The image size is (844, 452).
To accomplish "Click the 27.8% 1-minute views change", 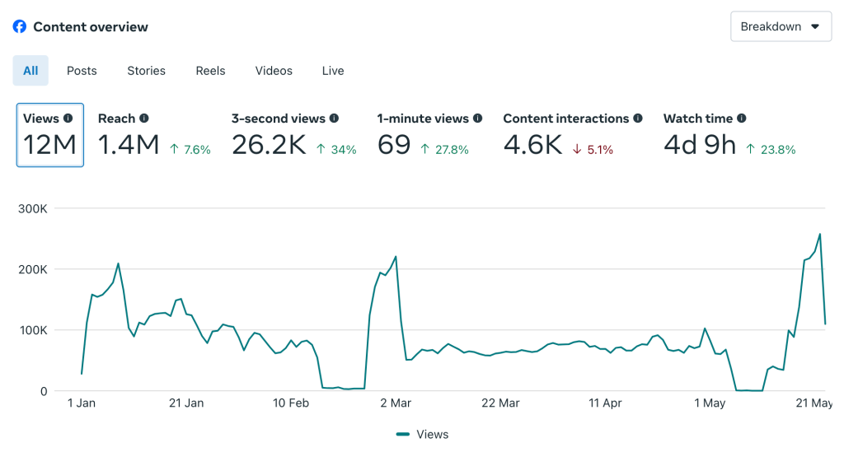I will click(x=452, y=149).
